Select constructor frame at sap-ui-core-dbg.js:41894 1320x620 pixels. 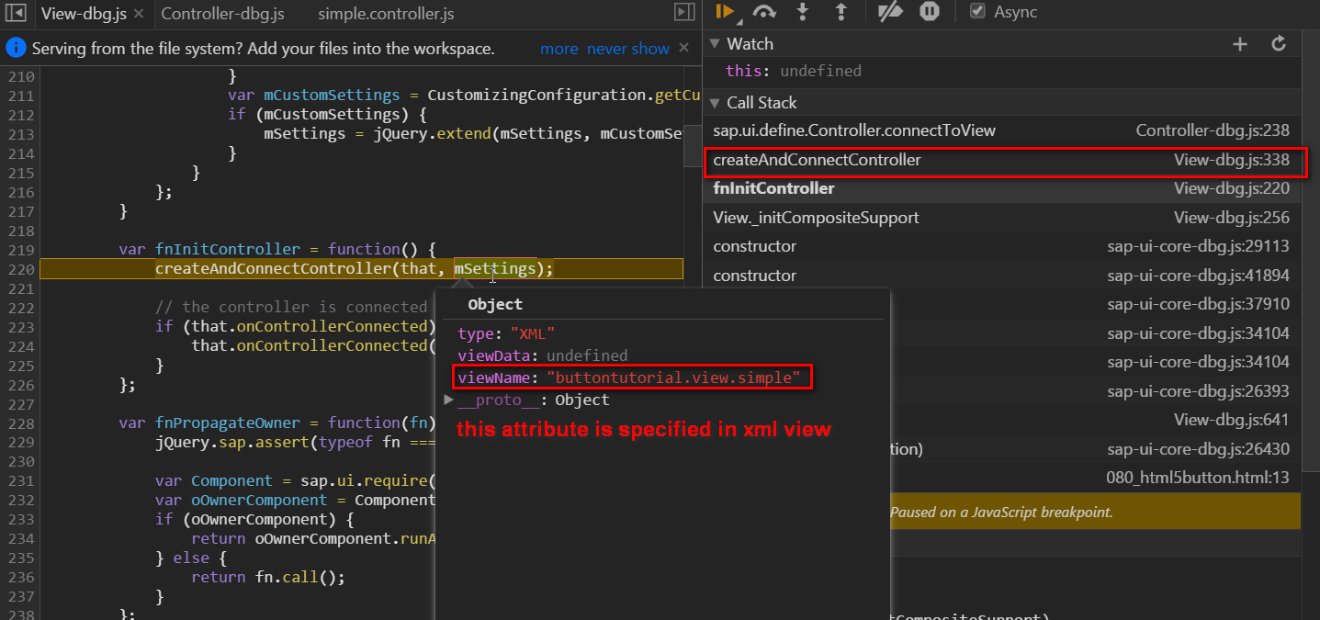[1003, 276]
